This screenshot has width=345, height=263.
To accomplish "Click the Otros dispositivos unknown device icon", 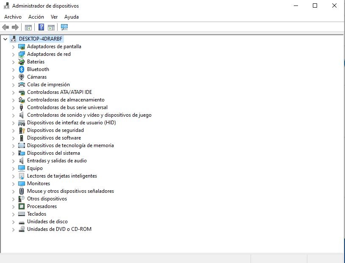I will (x=21, y=199).
